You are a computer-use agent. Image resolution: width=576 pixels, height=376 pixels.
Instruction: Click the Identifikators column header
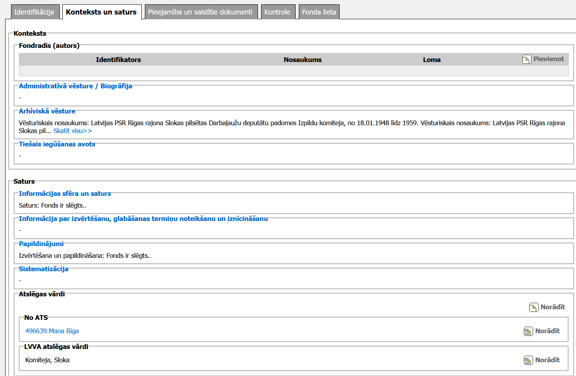118,60
